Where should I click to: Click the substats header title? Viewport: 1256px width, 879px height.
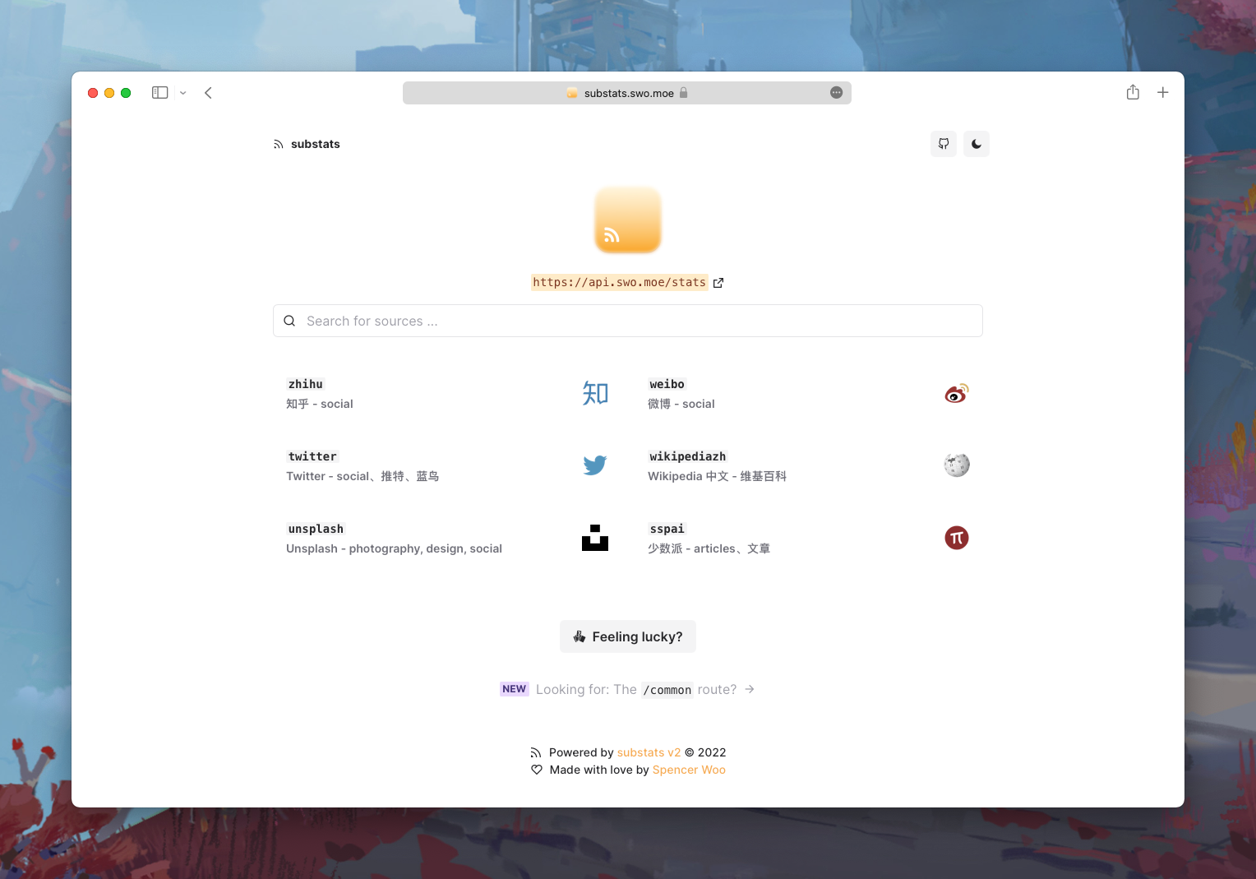[316, 144]
